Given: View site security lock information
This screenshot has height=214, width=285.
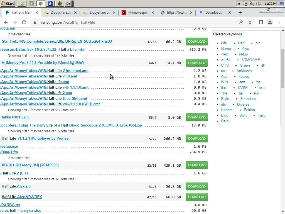Looking at the screenshot, I should (x=35, y=22).
